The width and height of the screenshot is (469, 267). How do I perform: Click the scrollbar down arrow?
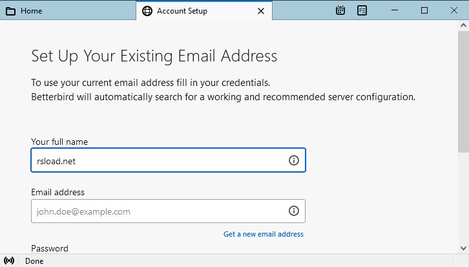464,248
